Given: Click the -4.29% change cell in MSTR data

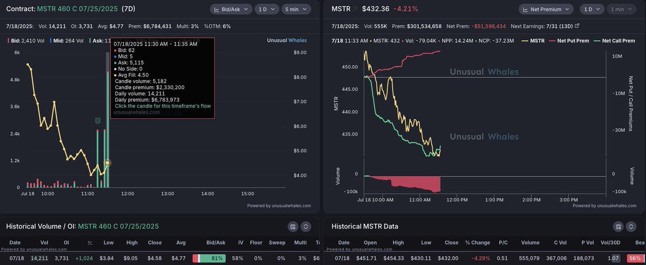Looking at the screenshot, I should (481, 259).
